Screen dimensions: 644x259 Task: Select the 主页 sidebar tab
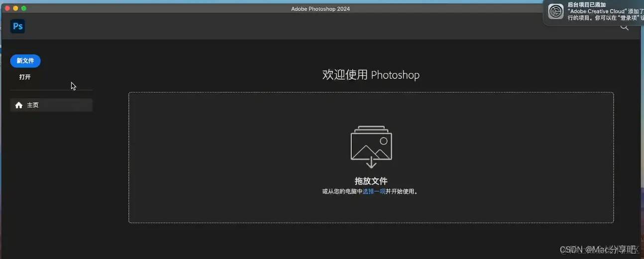click(51, 105)
